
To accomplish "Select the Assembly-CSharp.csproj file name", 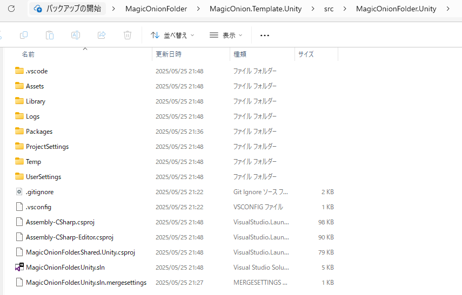I will tap(60, 222).
